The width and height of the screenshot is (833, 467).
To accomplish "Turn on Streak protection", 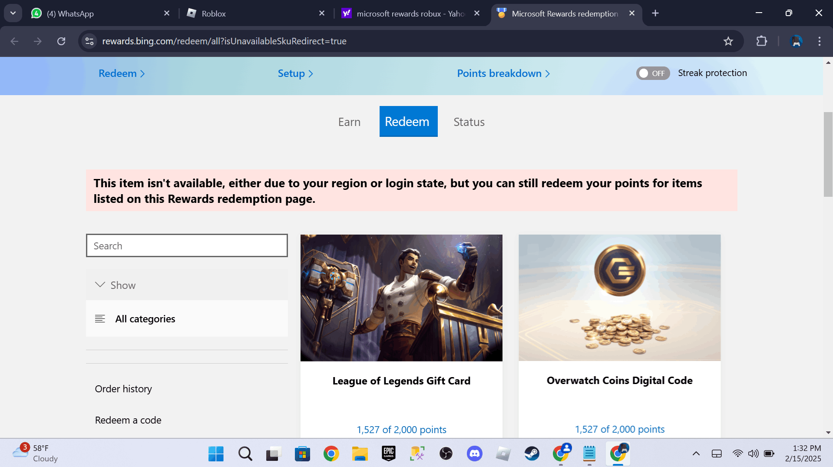I will tap(653, 73).
